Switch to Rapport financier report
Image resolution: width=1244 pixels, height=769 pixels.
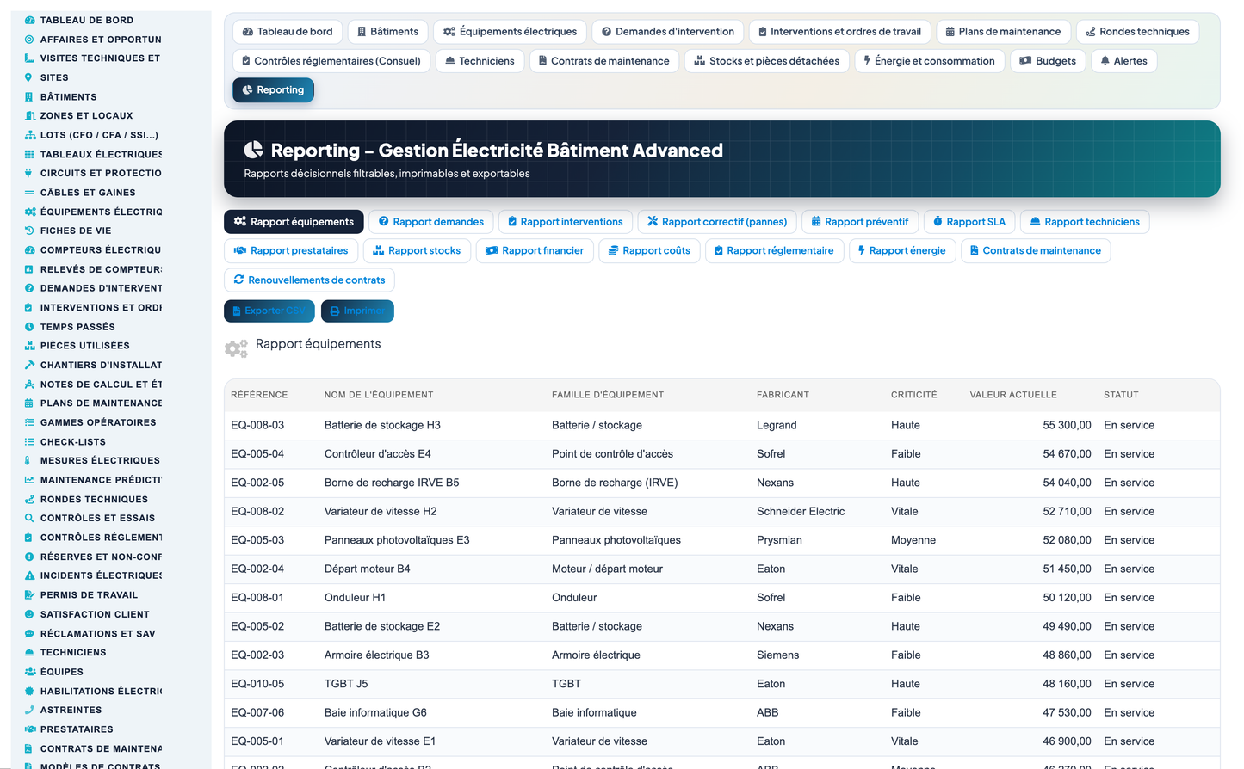click(x=535, y=251)
